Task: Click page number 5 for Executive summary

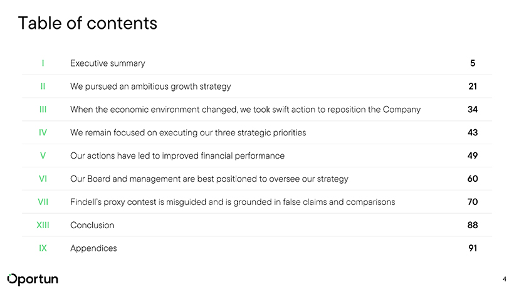Action: [473, 63]
